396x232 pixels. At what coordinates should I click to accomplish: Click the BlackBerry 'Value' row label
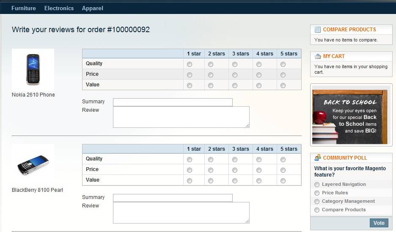click(x=92, y=180)
